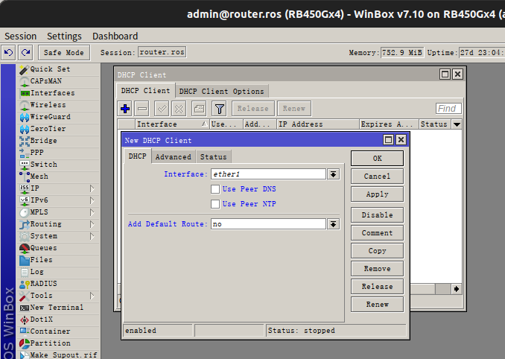
Task: Switch to DHCP Client Options tab
Action: point(221,92)
